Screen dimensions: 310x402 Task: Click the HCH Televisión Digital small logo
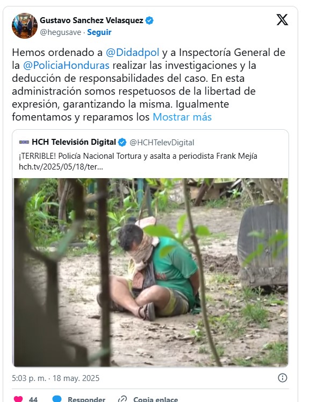(x=24, y=142)
